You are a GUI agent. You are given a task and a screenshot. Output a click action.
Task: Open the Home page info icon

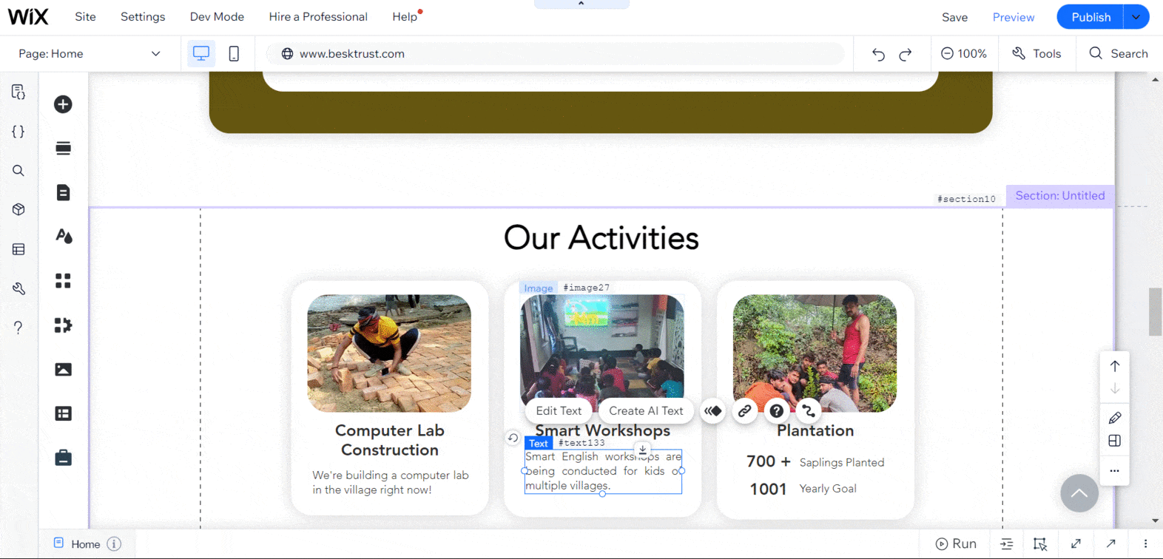(x=114, y=543)
